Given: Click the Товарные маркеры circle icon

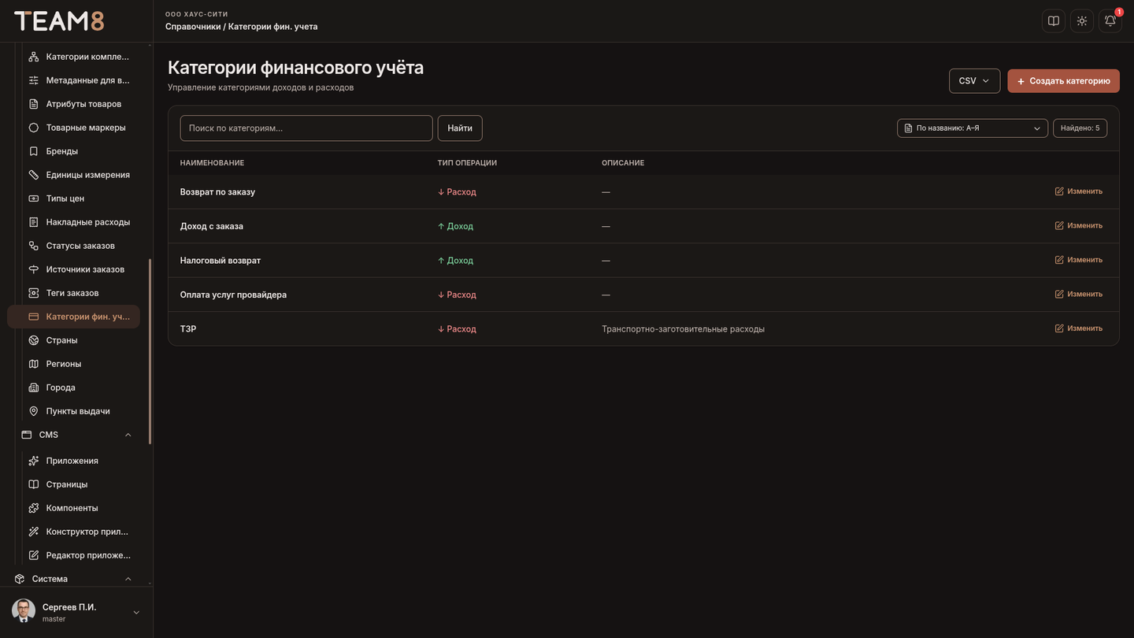Looking at the screenshot, I should 34,128.
